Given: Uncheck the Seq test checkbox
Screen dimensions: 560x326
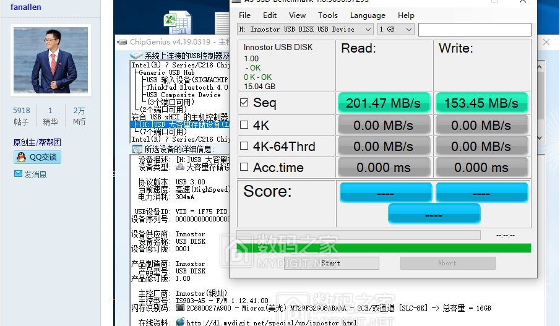Looking at the screenshot, I should (244, 103).
